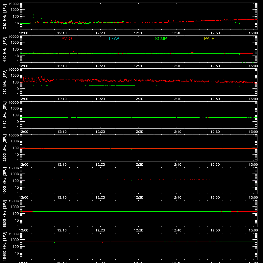This screenshot has height=263, width=263.
Task: Select the 410 MHz [SFU] axis title
Action: (5, 49)
